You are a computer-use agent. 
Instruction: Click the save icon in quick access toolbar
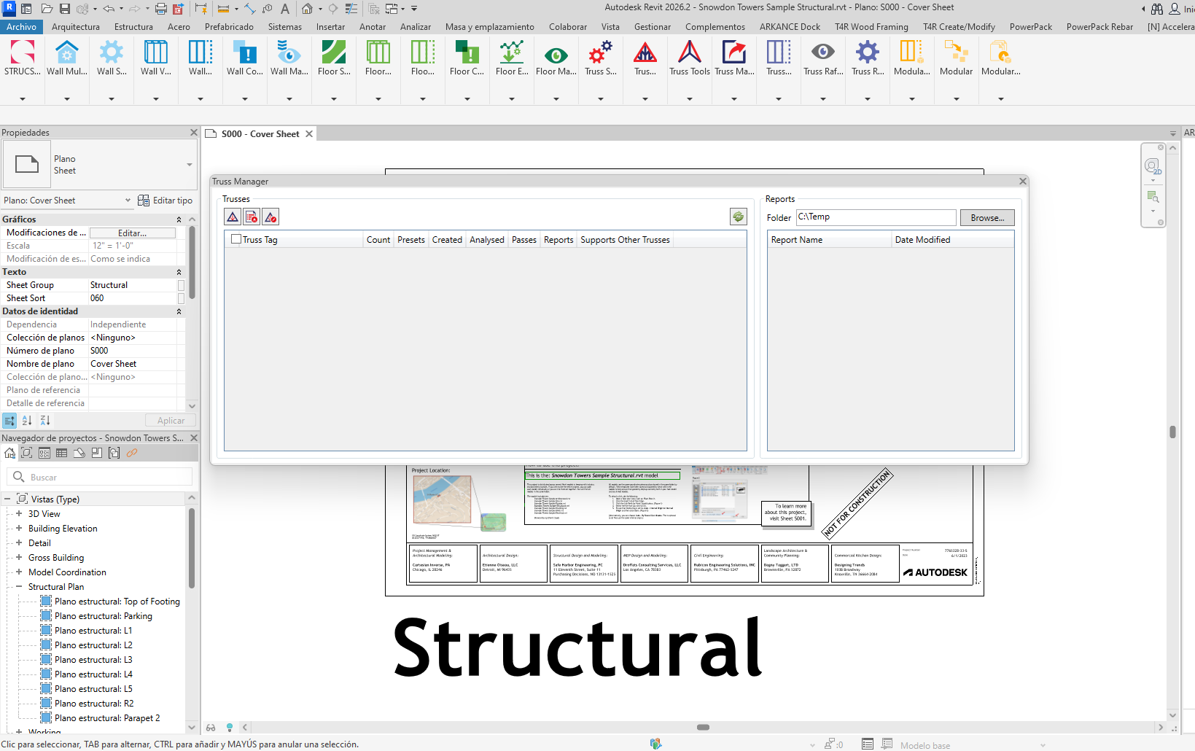point(65,9)
